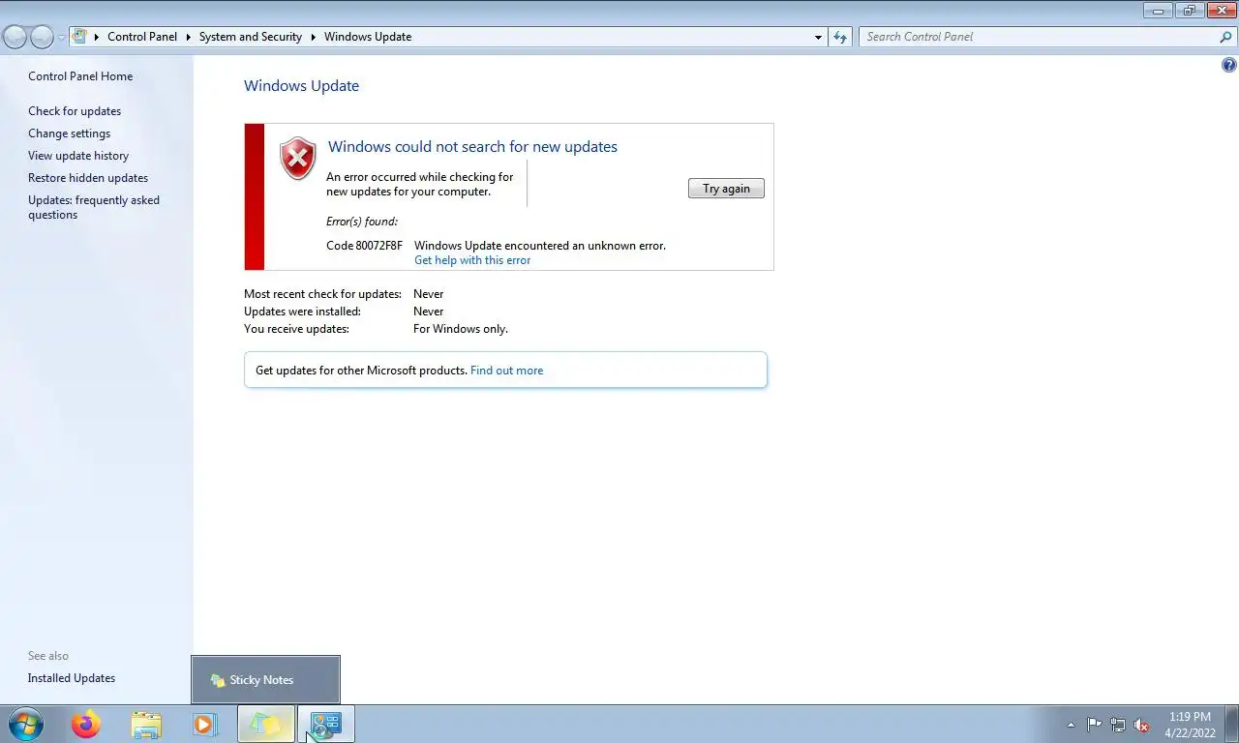Click the Sticky Notes taskbar button

(x=266, y=724)
